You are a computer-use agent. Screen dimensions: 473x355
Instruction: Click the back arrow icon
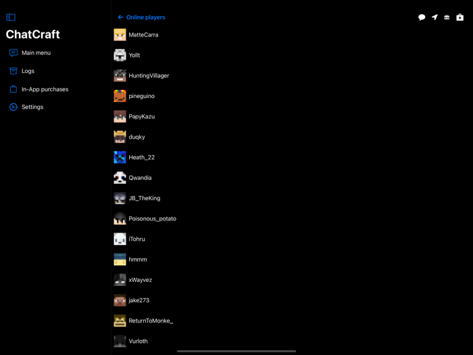point(121,17)
